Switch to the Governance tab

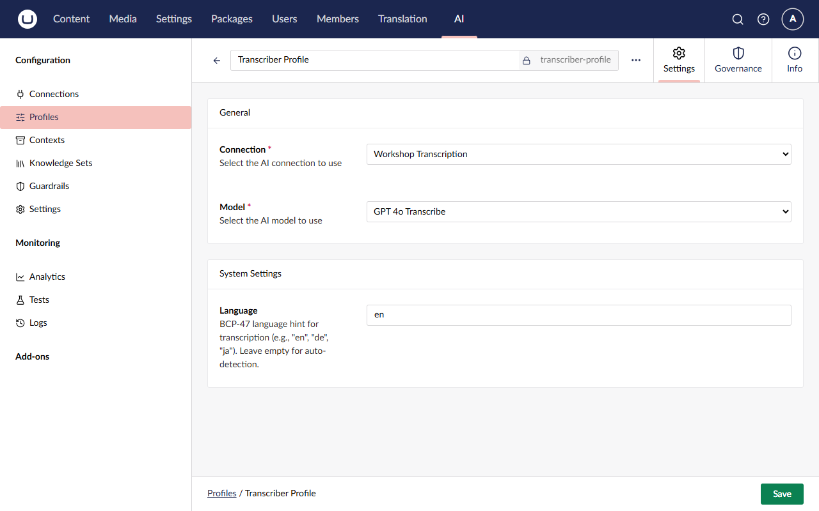click(x=738, y=60)
